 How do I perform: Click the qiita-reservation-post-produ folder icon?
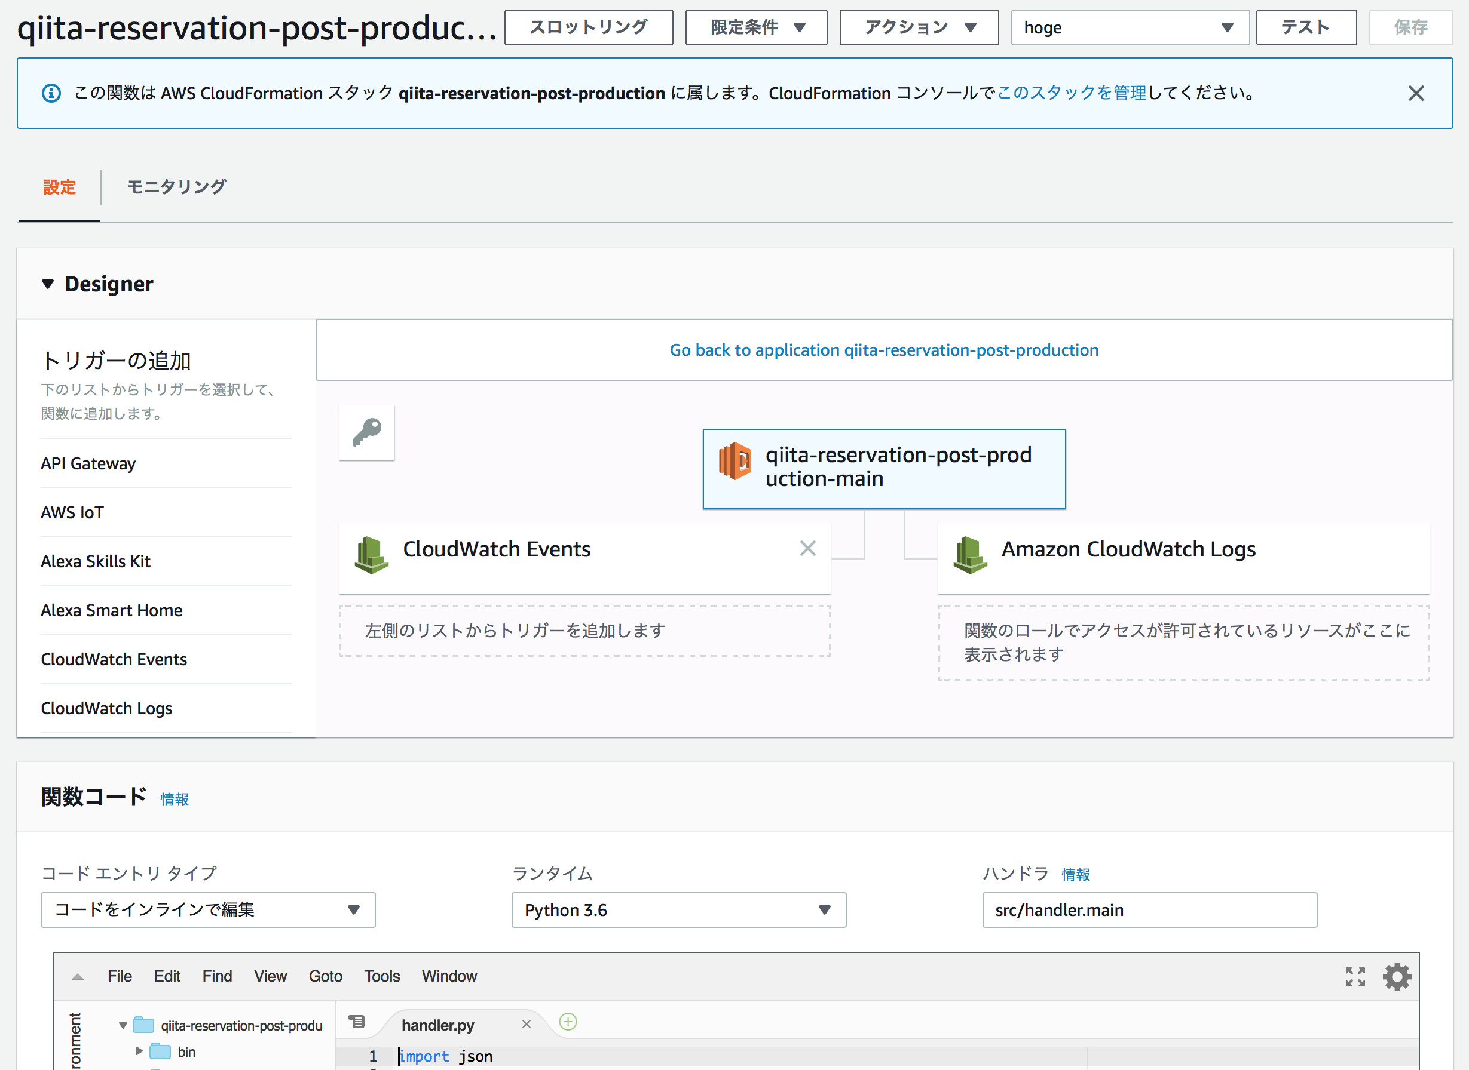[143, 1025]
